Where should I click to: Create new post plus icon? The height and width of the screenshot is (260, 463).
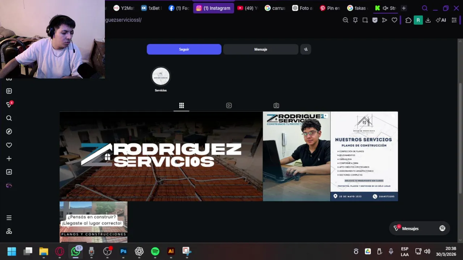9,159
